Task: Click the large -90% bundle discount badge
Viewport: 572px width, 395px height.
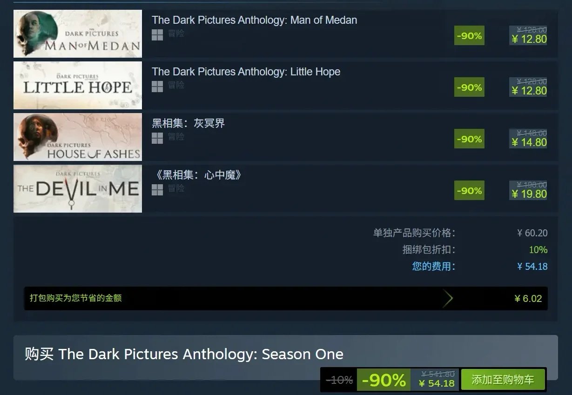Action: point(384,380)
